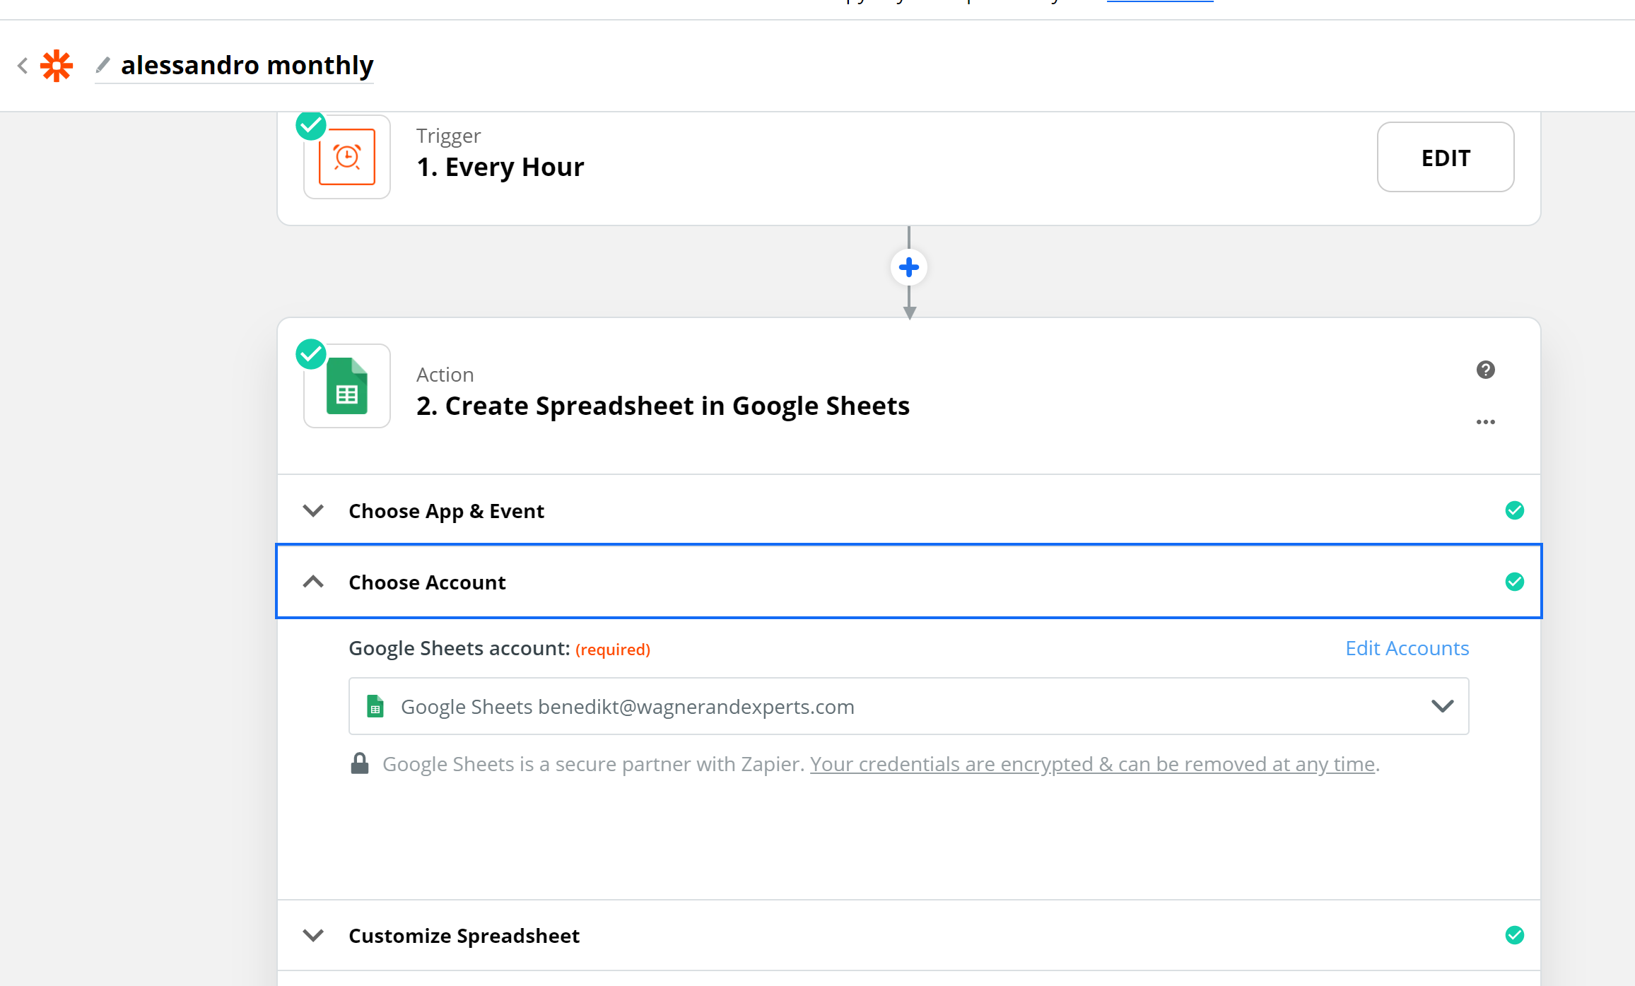Open help question mark for the action
The height and width of the screenshot is (986, 1635).
(x=1486, y=370)
